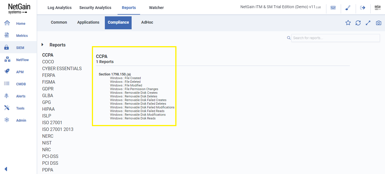This screenshot has height=174, width=385.
Task: Open Windows : Removable Disk Failed Reads report
Action: [x=137, y=111]
